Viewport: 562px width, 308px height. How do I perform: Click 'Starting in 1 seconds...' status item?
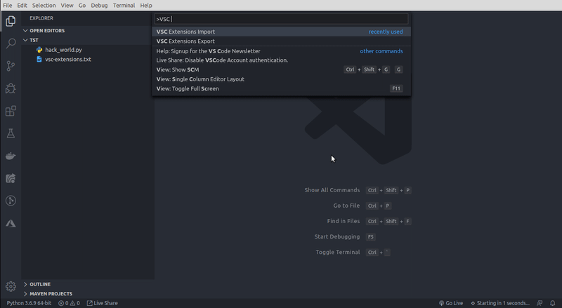click(500, 303)
